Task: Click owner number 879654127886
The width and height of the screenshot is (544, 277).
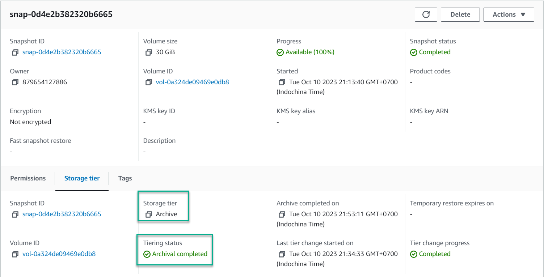Action: [x=45, y=82]
